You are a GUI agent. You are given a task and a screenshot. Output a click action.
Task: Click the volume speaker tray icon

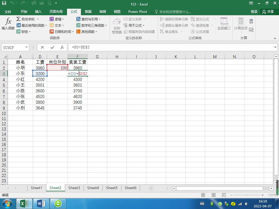tap(246, 204)
